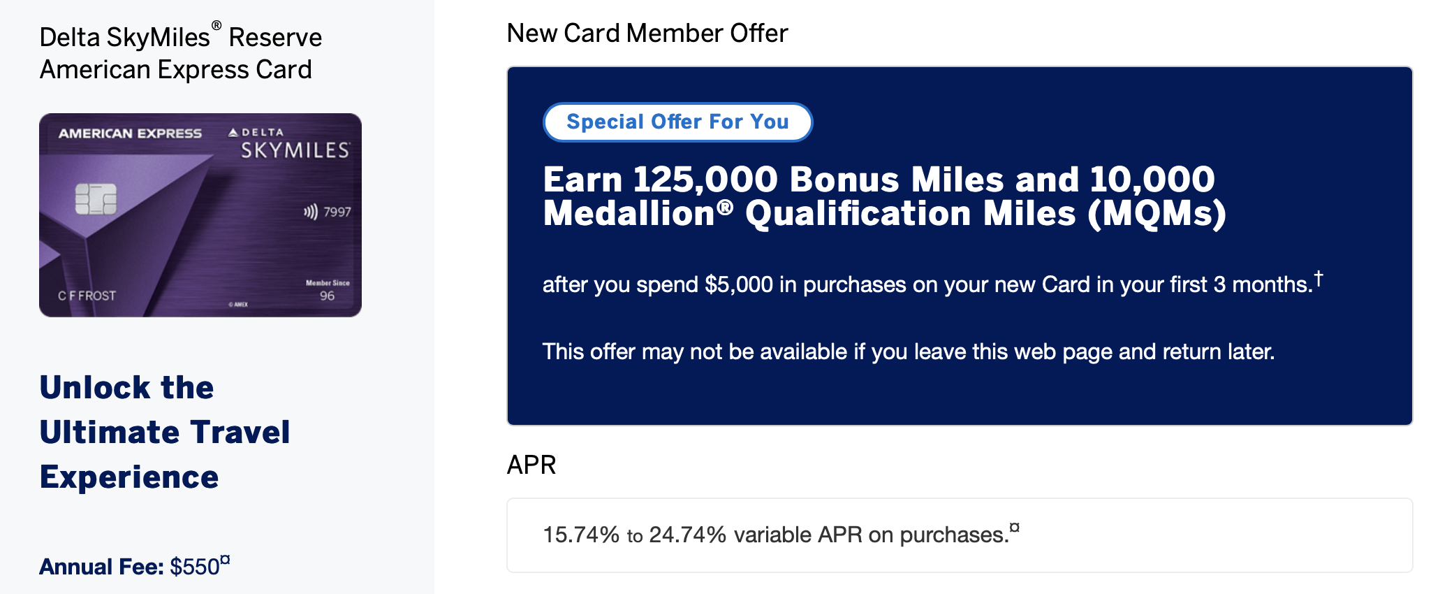The height and width of the screenshot is (594, 1454).
Task: Click the Annual Fee footnote symbol
Action: click(x=225, y=559)
